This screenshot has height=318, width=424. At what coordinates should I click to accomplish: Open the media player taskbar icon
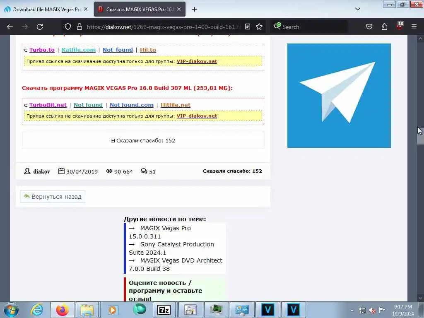point(113,310)
